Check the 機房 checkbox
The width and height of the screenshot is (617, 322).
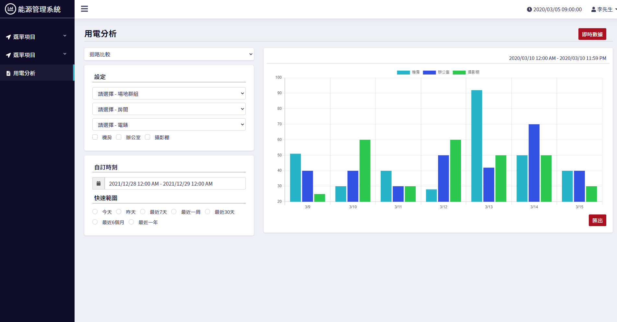tap(95, 137)
